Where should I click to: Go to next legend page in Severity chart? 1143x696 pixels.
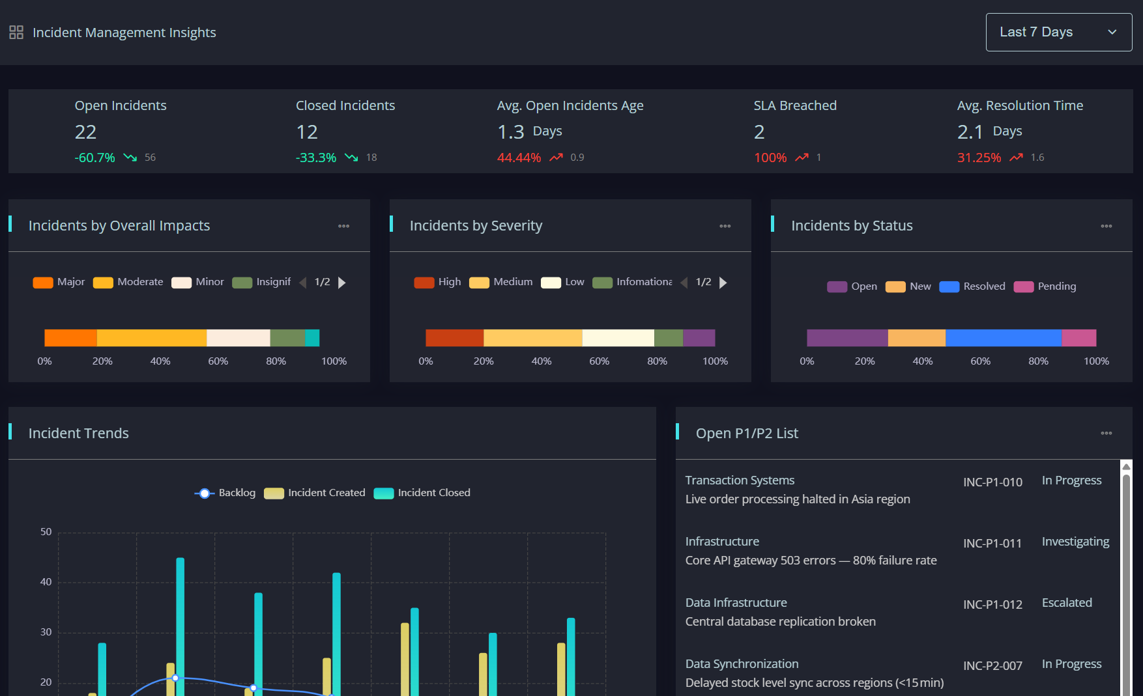coord(723,283)
